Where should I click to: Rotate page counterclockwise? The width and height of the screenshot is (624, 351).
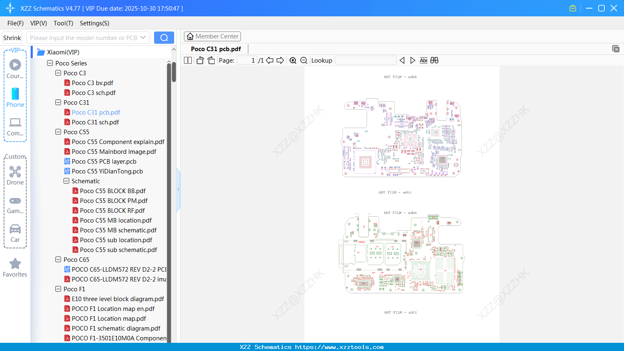coord(200,61)
